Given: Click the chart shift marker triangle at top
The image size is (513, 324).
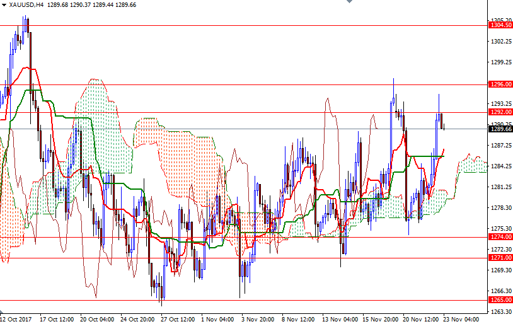Looking at the screenshot, I should (348, 2).
